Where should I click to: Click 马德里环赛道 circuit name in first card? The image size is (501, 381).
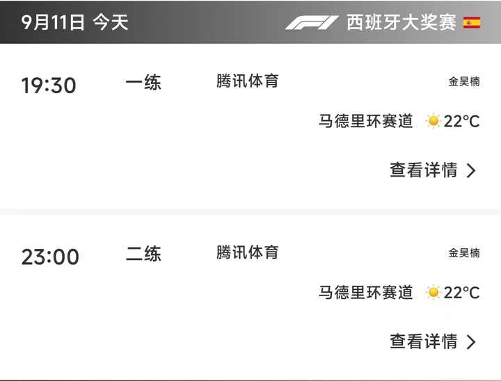coord(366,122)
